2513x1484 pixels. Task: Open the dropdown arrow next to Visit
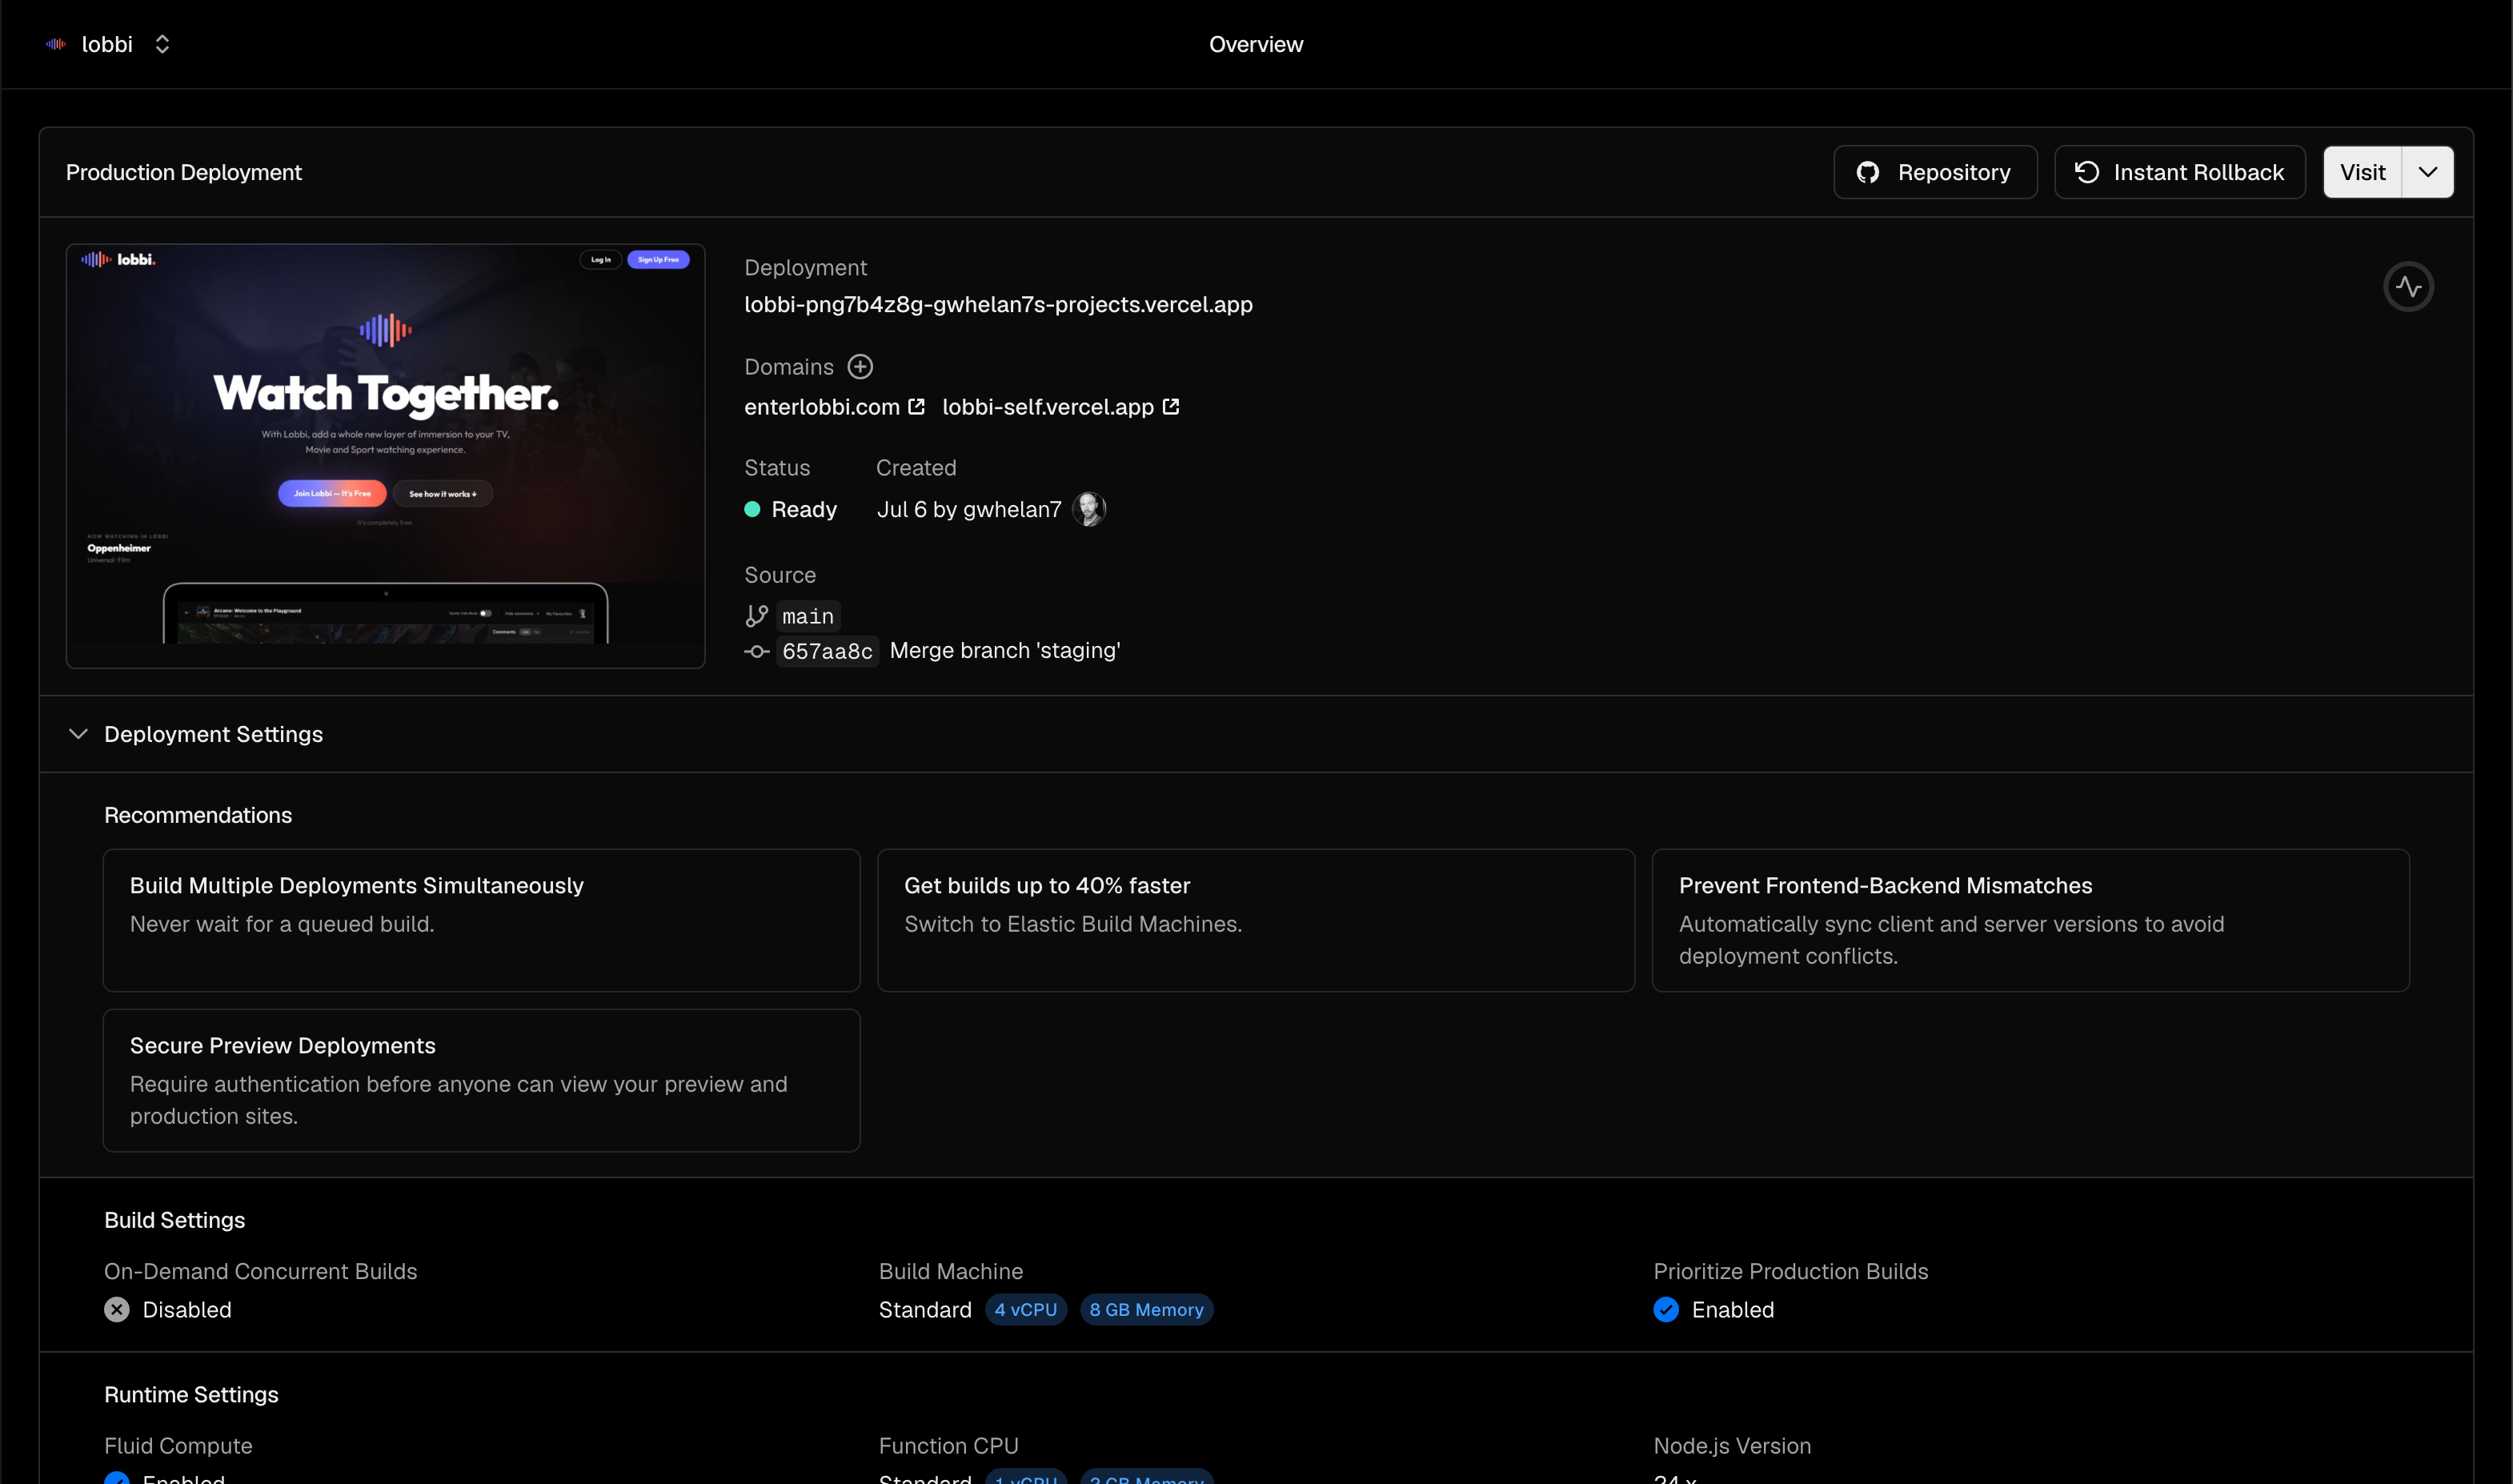pos(2428,172)
